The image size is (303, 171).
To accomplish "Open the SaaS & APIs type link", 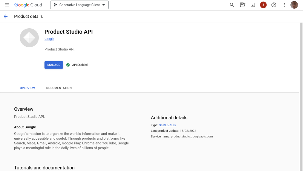I will click(x=167, y=125).
